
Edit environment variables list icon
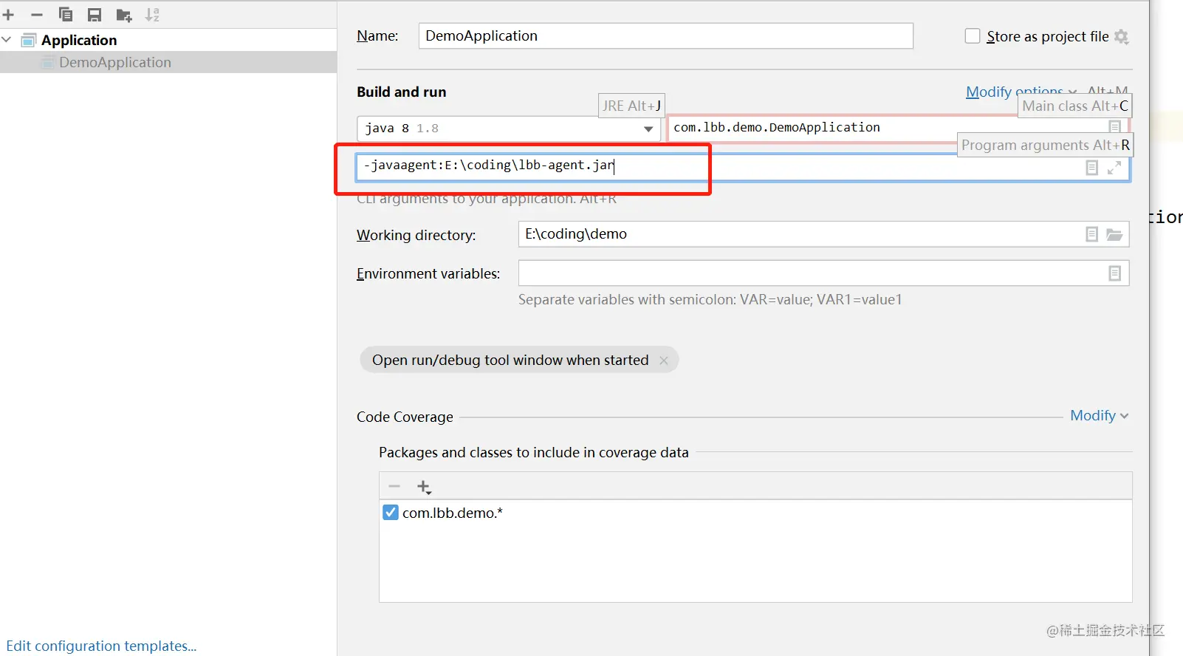(1115, 273)
